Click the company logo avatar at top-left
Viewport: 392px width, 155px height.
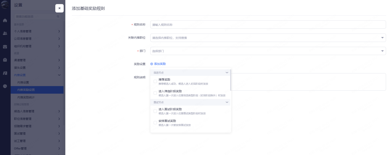[x=5, y=5]
